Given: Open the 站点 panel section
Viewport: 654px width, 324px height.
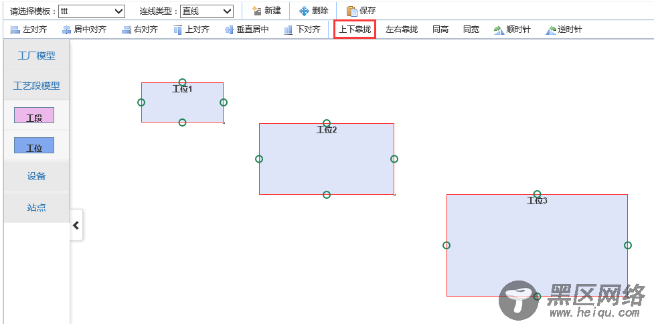Looking at the screenshot, I should click(36, 208).
